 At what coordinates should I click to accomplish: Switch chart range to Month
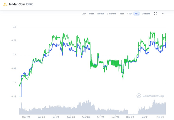101,14
